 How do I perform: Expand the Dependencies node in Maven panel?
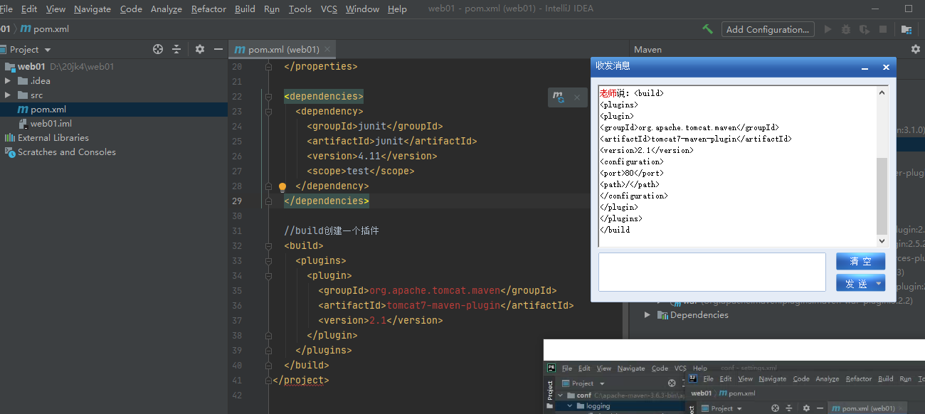coord(647,315)
